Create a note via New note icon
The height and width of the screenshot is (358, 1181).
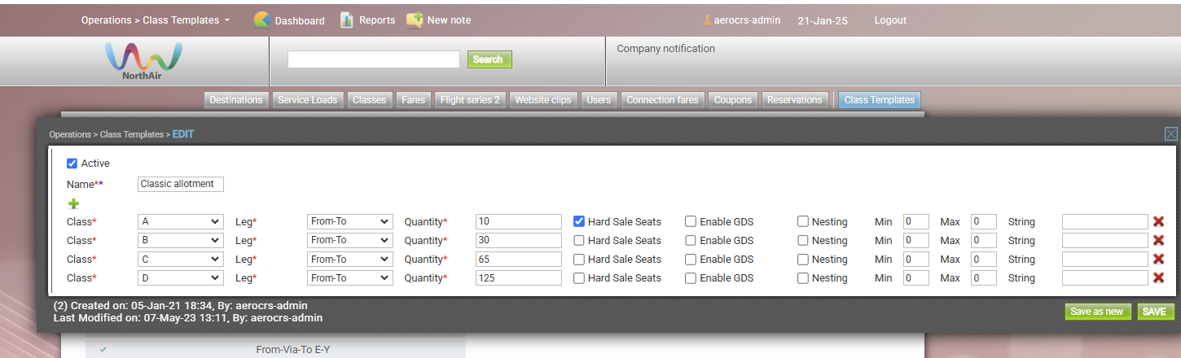click(415, 20)
